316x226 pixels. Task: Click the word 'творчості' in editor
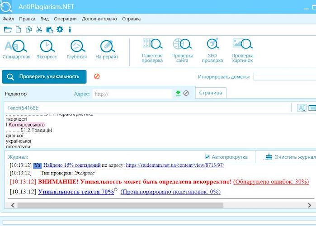(17, 119)
